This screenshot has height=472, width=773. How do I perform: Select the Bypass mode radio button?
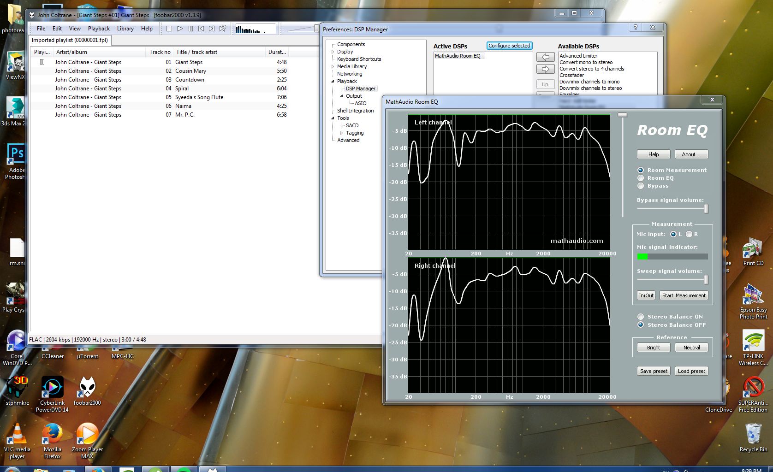click(x=641, y=186)
